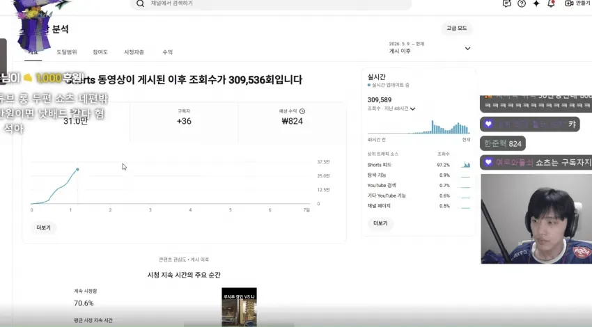
Task: Open the 수익 tab
Action: click(x=167, y=52)
